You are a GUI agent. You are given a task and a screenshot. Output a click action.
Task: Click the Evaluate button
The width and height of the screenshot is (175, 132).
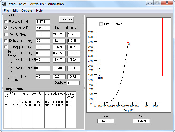66,19
